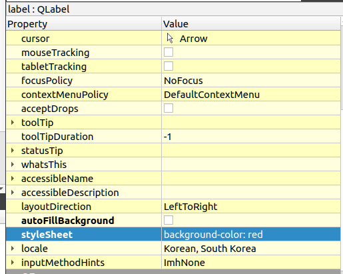Enable the acceptDrops checkbox
The height and width of the screenshot is (274, 343).
[169, 108]
